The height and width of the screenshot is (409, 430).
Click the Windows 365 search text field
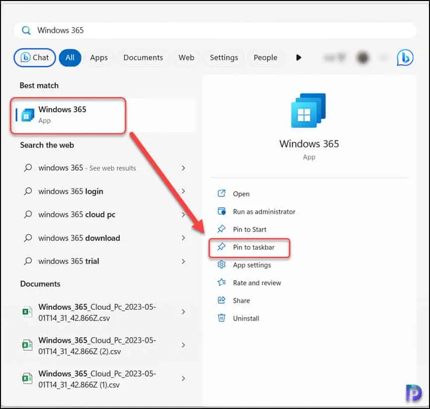coord(215,30)
